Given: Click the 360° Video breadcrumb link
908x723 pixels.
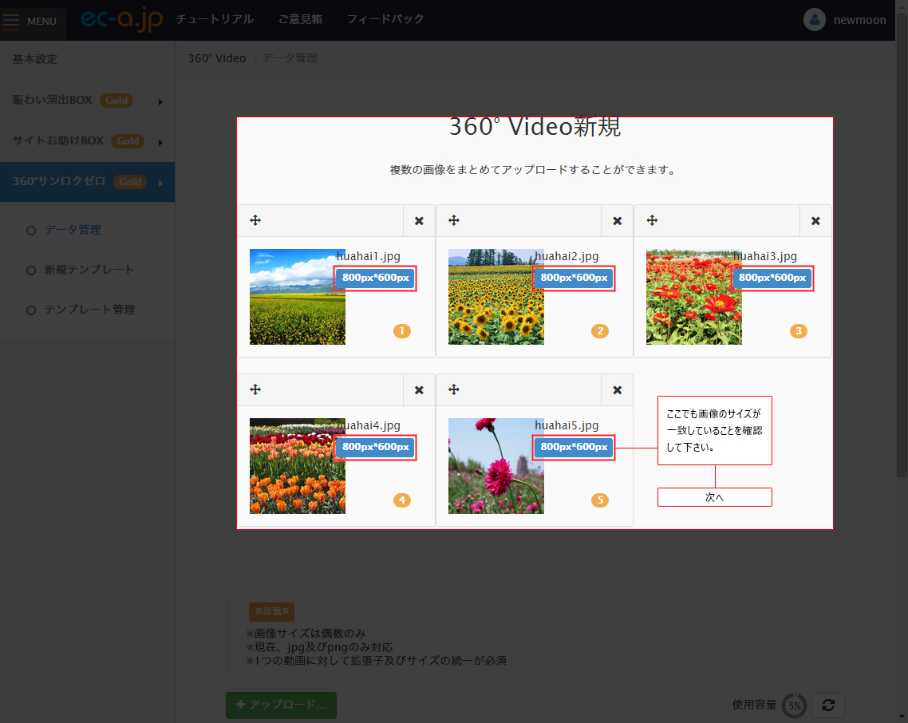Looking at the screenshot, I should point(216,58).
